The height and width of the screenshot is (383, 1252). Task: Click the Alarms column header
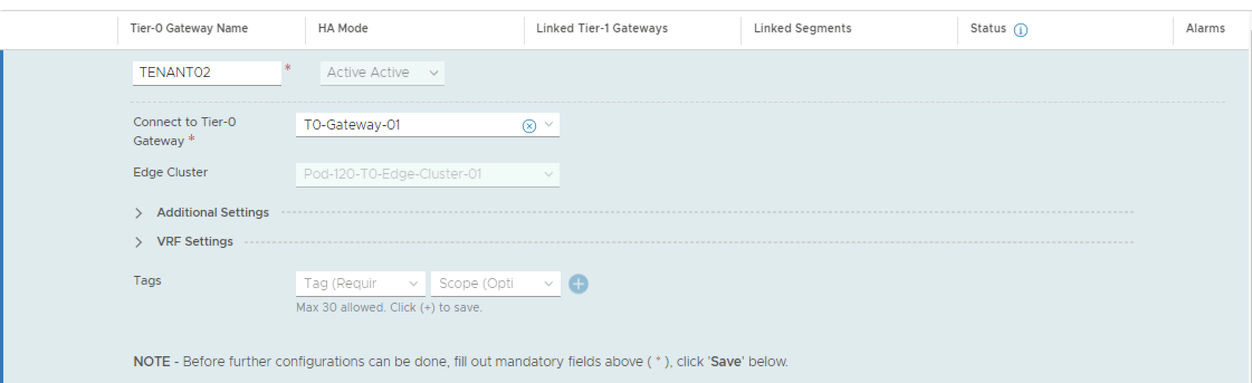click(x=1205, y=28)
